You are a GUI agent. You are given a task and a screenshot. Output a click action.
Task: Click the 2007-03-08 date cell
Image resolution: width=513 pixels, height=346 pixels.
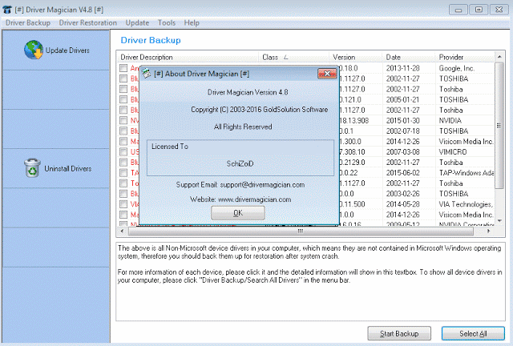(x=402, y=151)
